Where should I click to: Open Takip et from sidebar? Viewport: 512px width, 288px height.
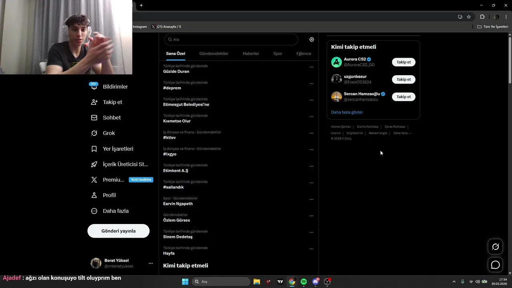pos(107,102)
